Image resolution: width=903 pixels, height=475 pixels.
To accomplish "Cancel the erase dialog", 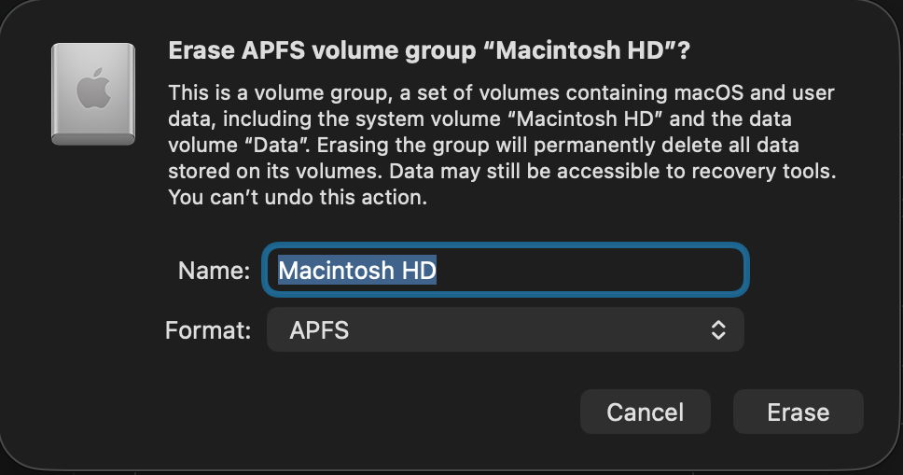I will point(645,412).
